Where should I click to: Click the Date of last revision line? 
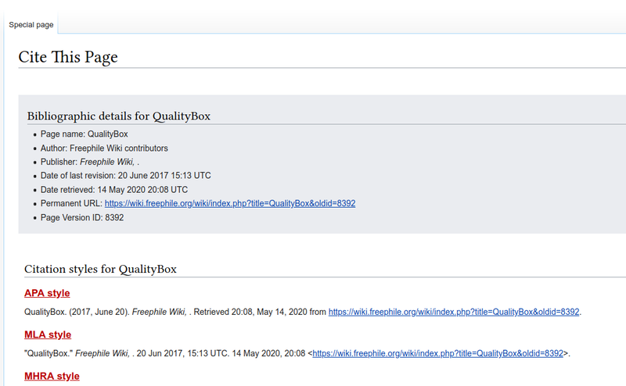pos(125,175)
